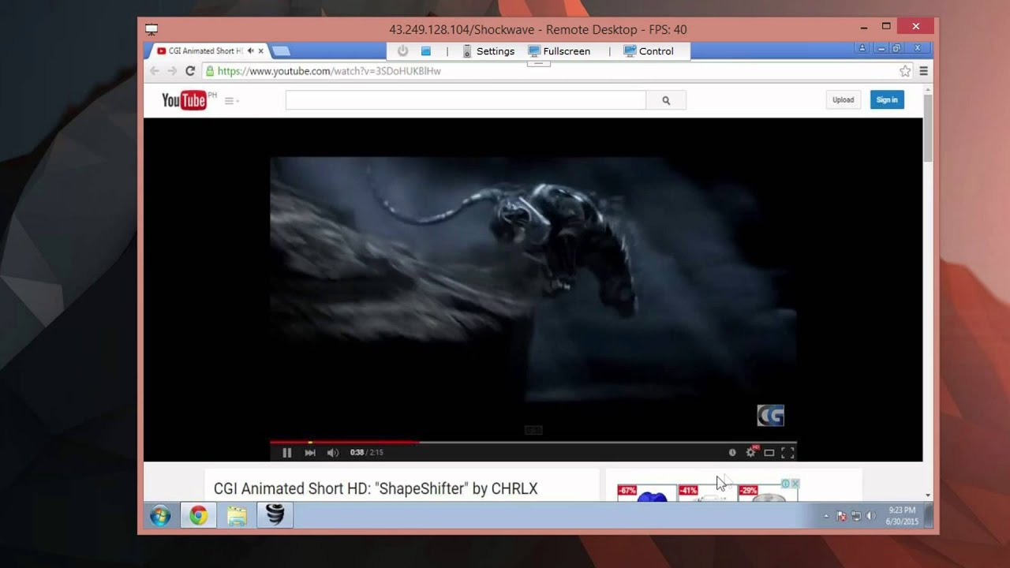The width and height of the screenshot is (1010, 568).
Task: Click the magnifier search button
Action: (x=666, y=100)
